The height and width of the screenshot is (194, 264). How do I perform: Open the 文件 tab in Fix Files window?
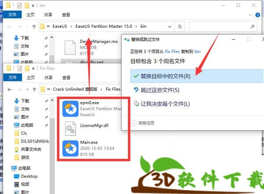(13, 77)
